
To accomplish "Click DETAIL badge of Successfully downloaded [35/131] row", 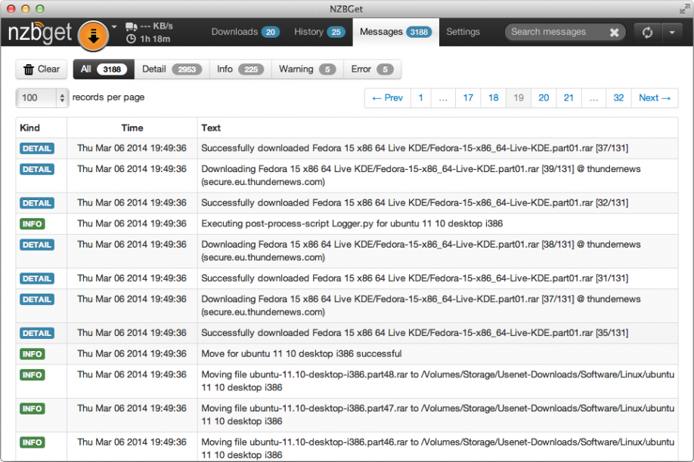I will pyautogui.click(x=37, y=334).
